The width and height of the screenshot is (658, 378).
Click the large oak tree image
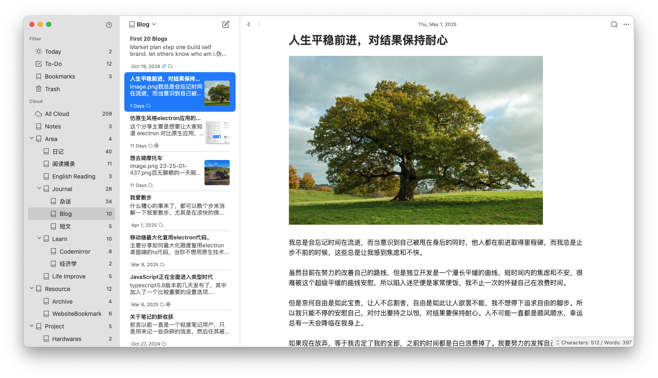coord(416,140)
